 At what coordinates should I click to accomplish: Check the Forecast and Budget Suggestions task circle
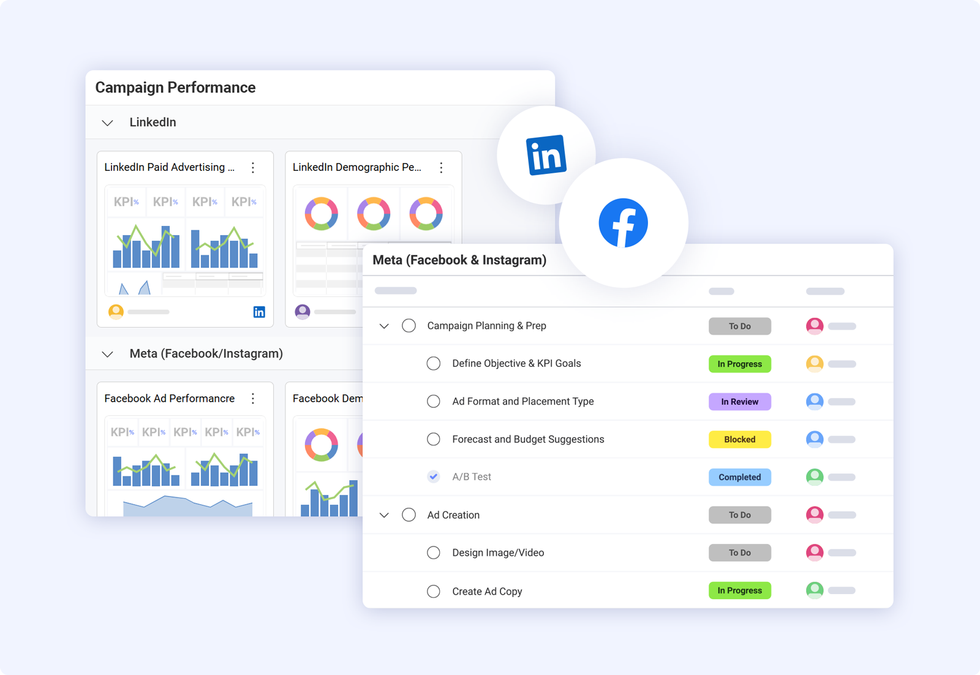(x=434, y=439)
